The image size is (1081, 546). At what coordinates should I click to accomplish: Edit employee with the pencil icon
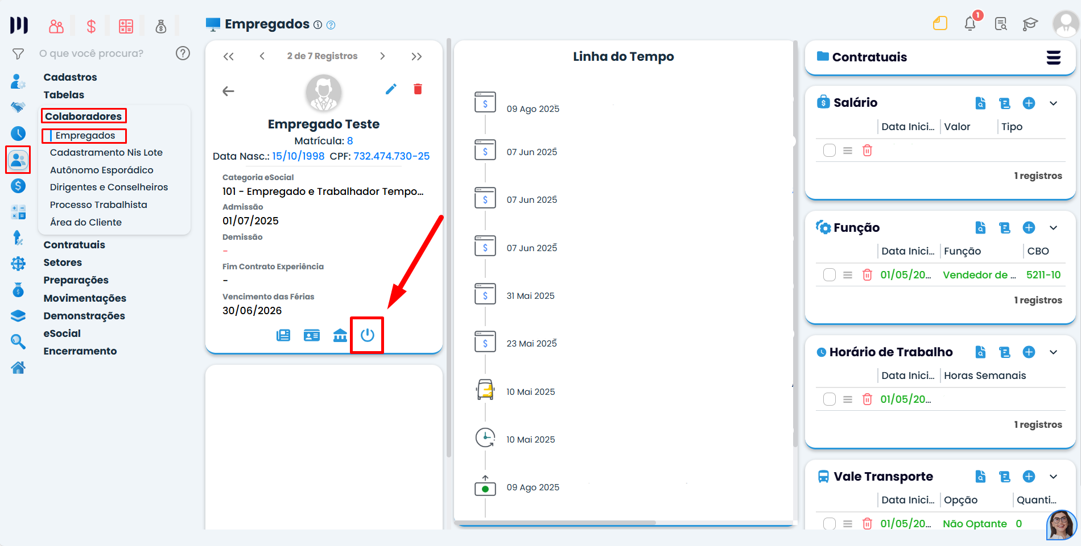[x=391, y=89]
